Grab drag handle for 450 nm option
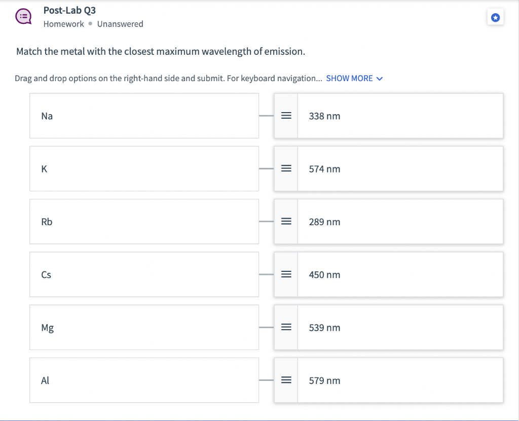519x421 pixels. (x=286, y=274)
